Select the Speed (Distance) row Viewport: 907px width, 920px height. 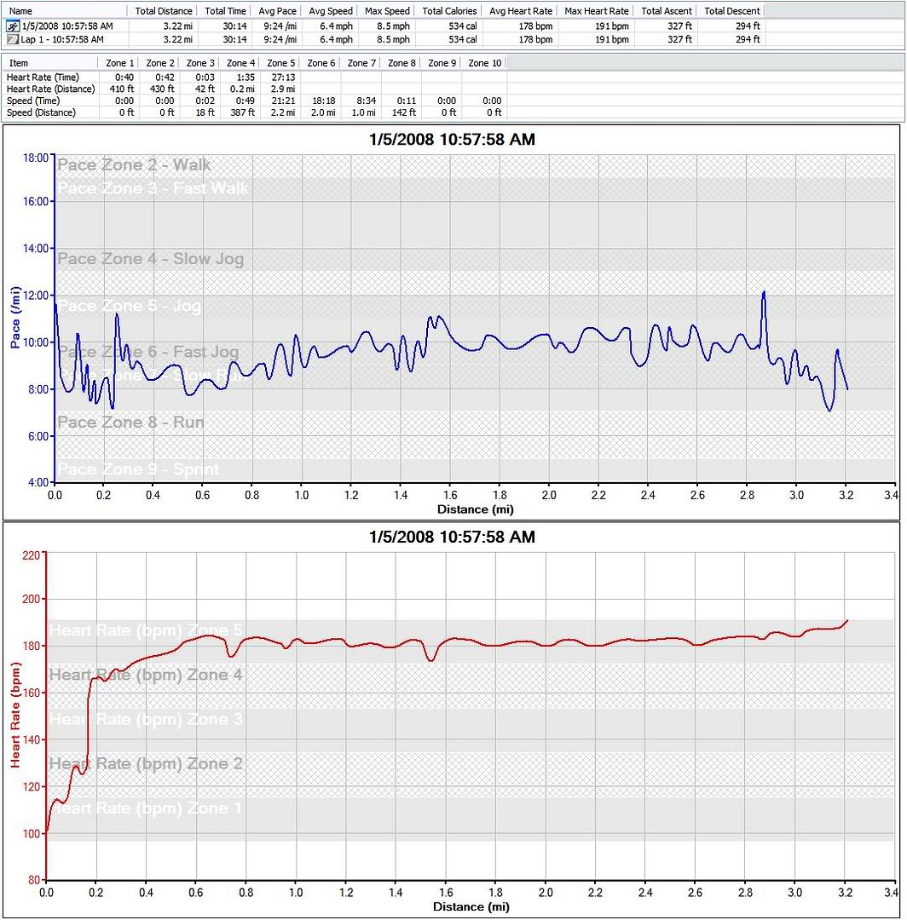(x=41, y=112)
